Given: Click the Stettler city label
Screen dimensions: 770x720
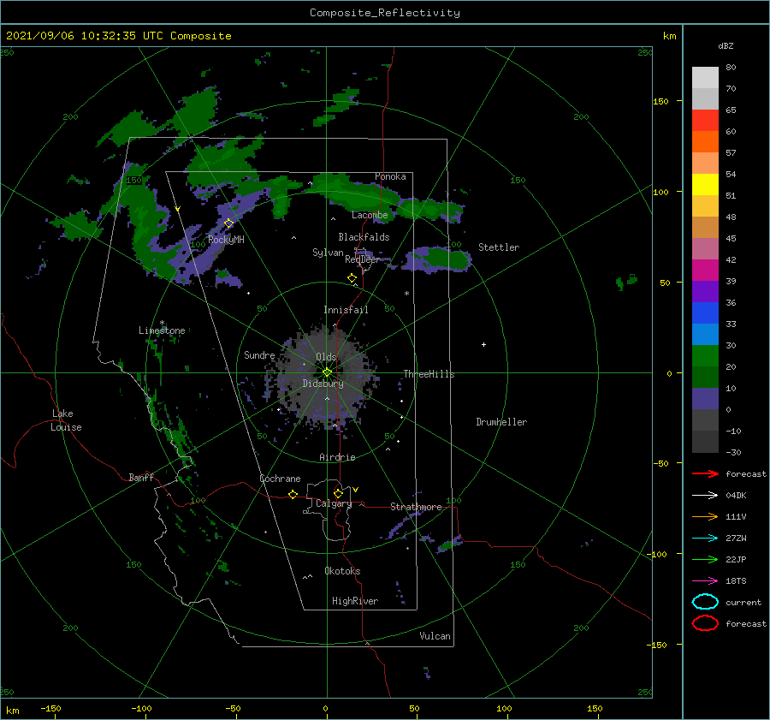Looking at the screenshot, I should [x=499, y=247].
